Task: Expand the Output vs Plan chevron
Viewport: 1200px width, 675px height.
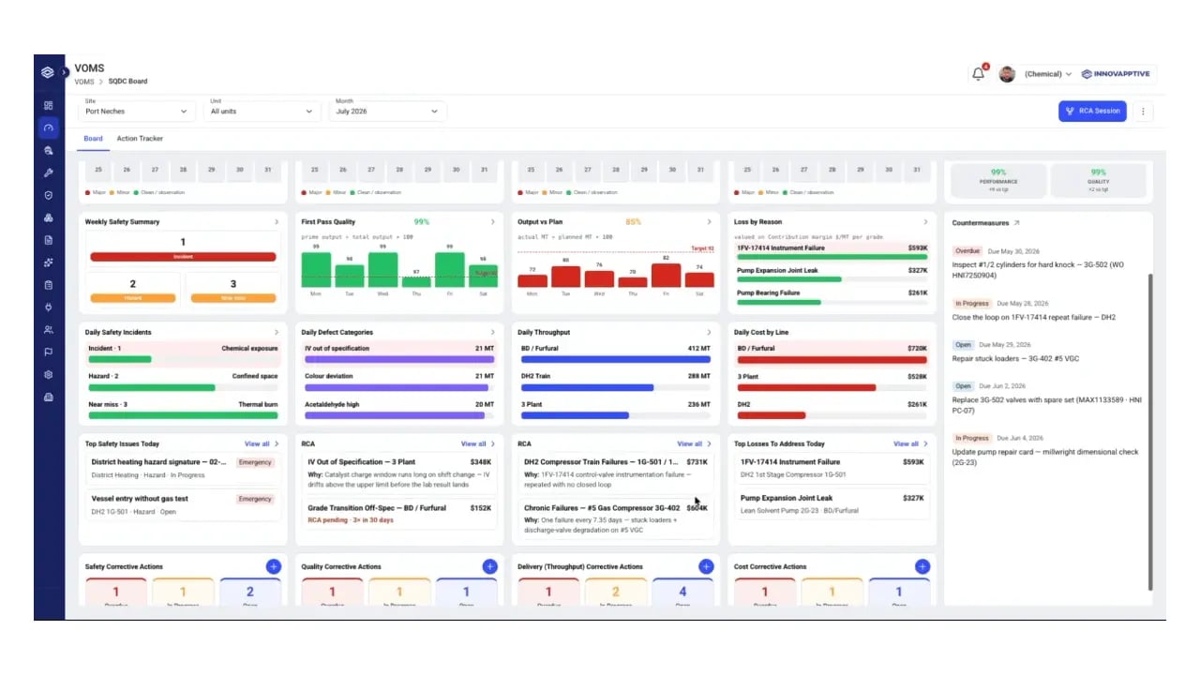Action: 710,222
